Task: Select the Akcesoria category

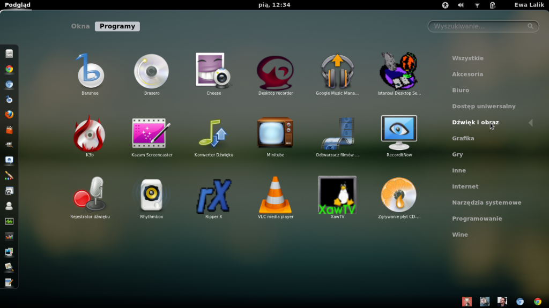Action: (468, 74)
